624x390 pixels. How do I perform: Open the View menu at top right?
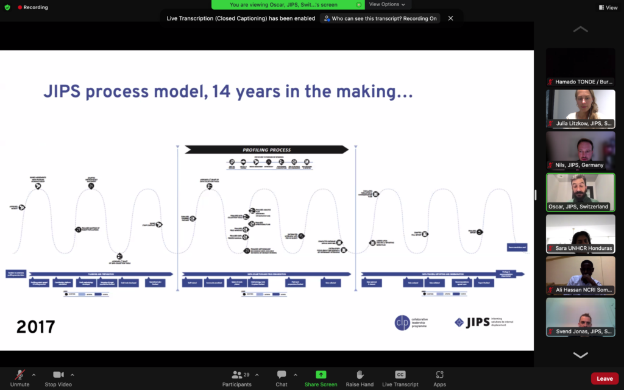click(x=608, y=6)
